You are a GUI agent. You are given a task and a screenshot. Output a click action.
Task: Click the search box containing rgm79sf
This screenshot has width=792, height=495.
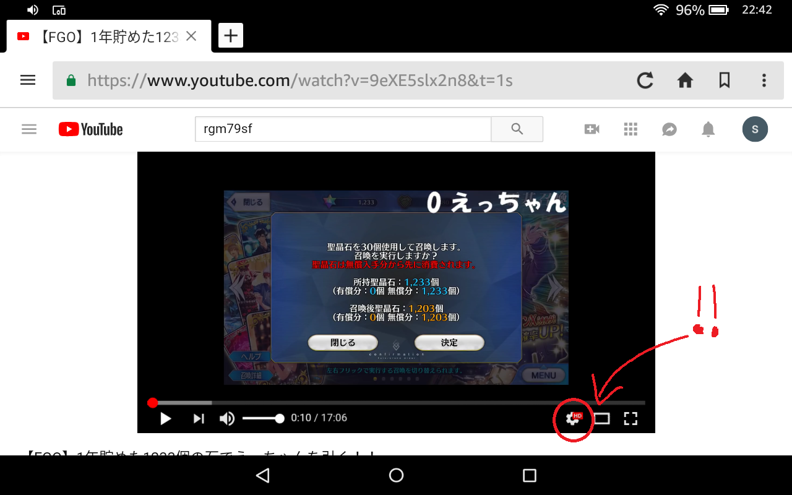343,129
